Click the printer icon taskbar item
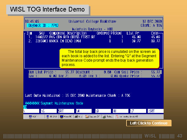Image resolution: width=187 pixels, height=140 pixels. coord(80,116)
